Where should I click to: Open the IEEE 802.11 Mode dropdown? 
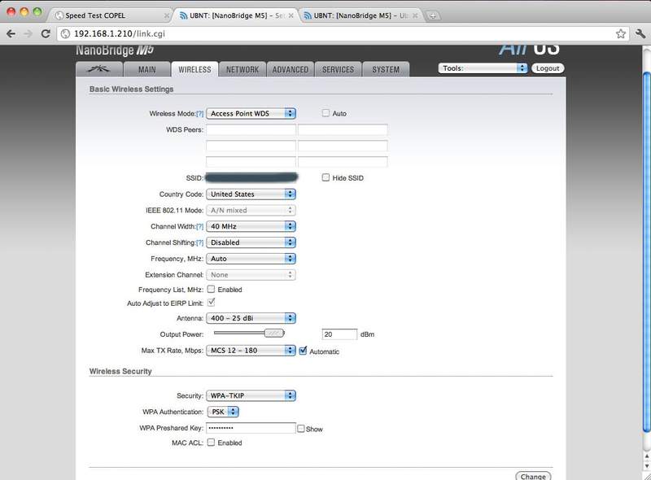pyautogui.click(x=251, y=210)
